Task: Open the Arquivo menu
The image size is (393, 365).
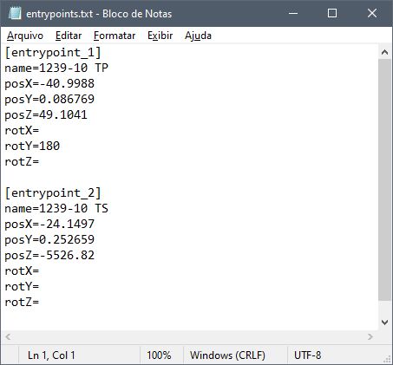Action: (25, 36)
